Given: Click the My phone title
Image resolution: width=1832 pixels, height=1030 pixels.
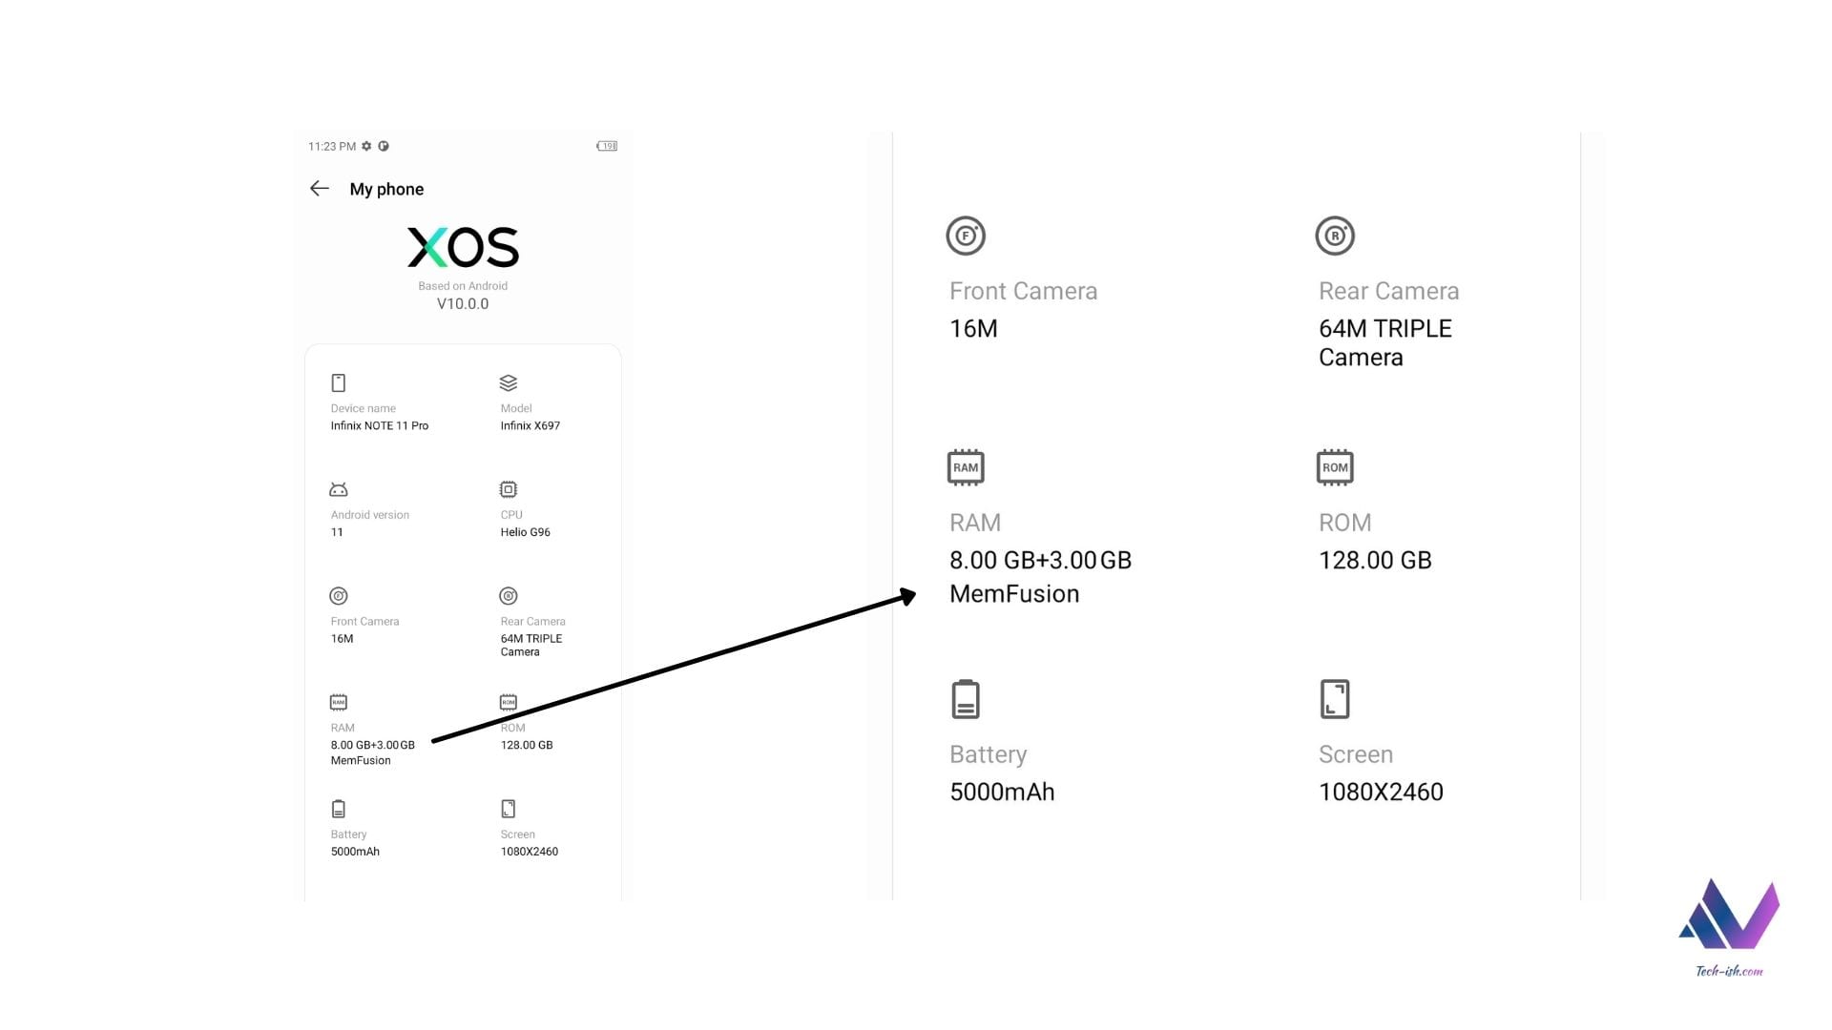Looking at the screenshot, I should 386,189.
